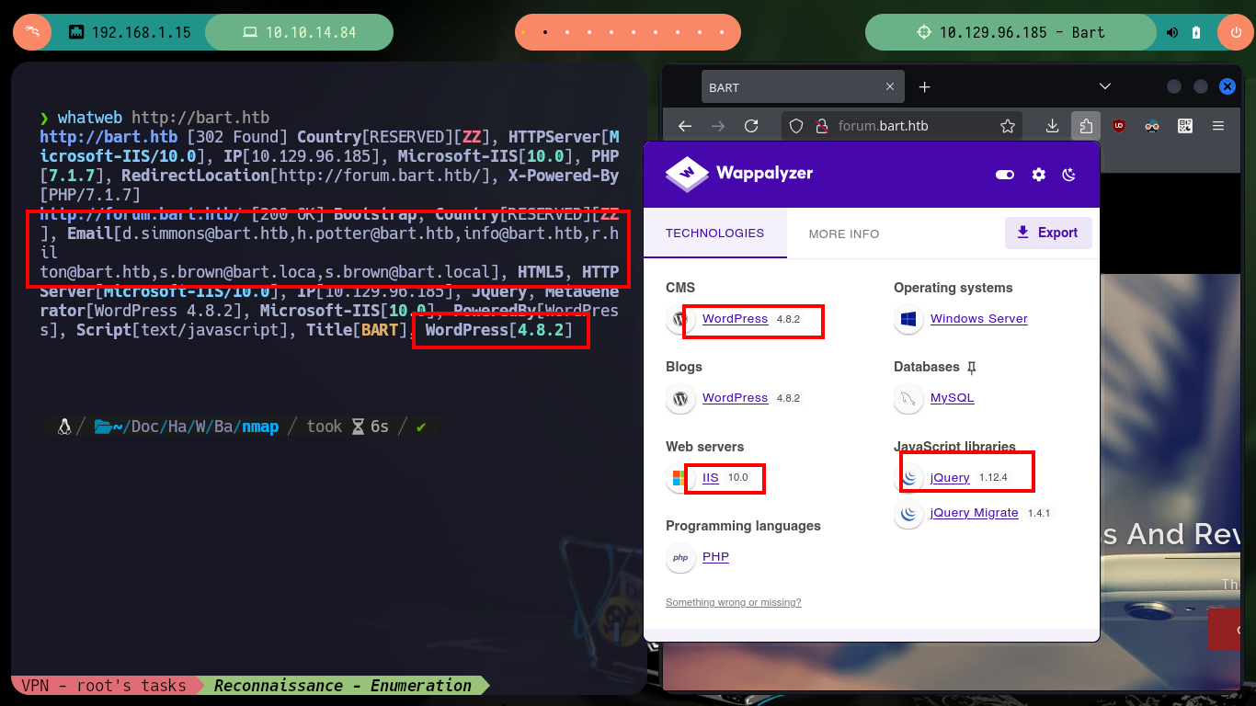Open the MySQL database link
Image resolution: width=1256 pixels, height=706 pixels.
(952, 398)
